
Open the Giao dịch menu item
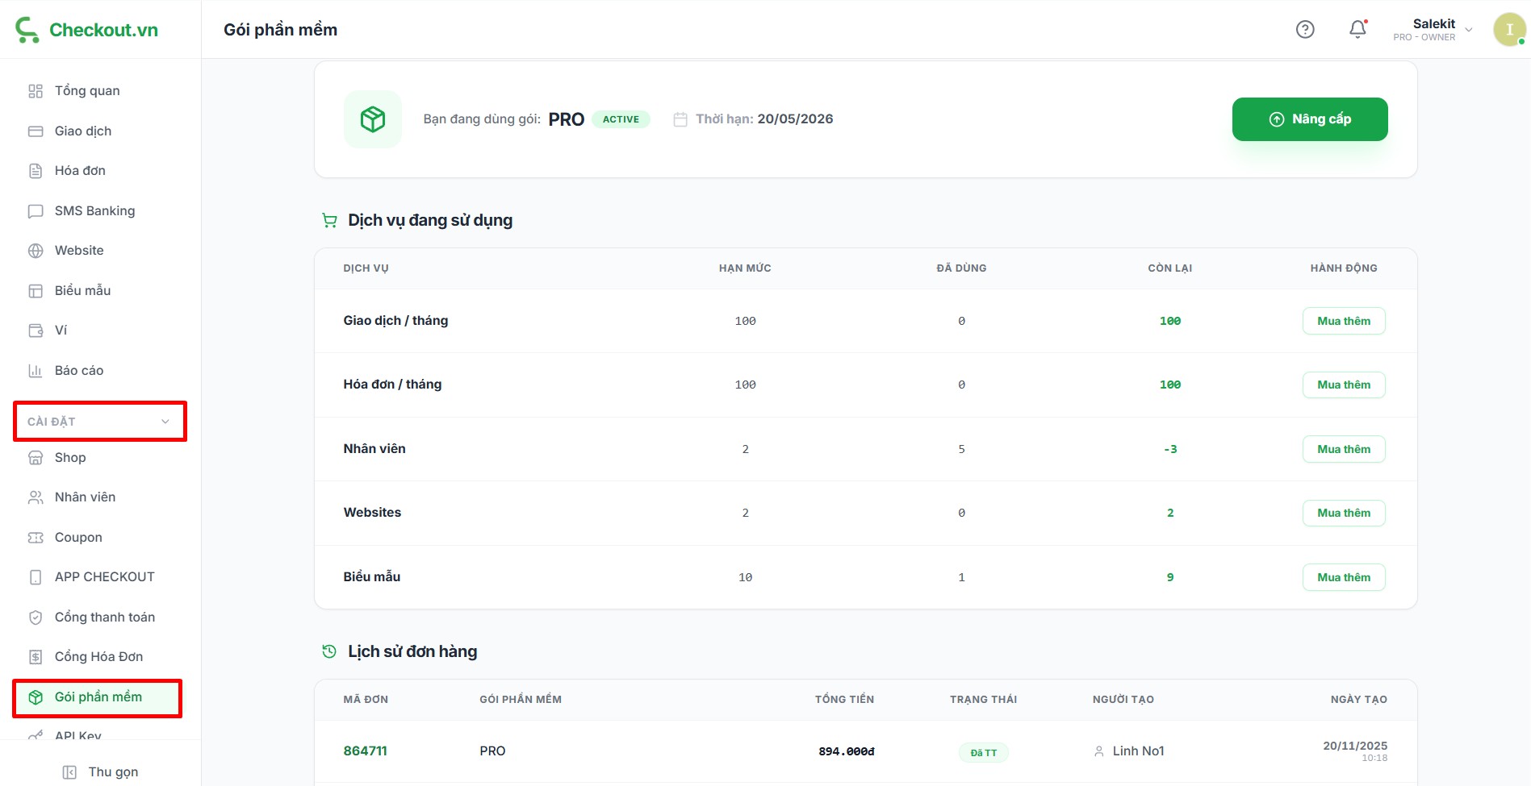83,131
